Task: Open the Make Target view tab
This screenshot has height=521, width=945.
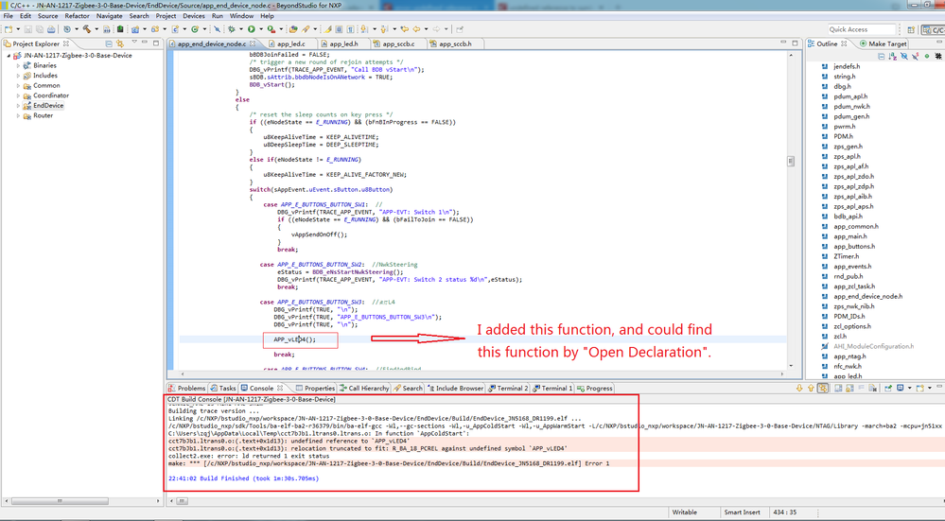Action: click(884, 43)
